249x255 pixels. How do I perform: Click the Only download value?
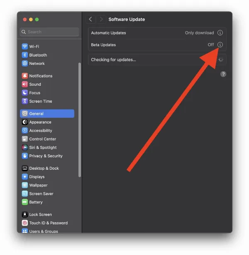(199, 33)
